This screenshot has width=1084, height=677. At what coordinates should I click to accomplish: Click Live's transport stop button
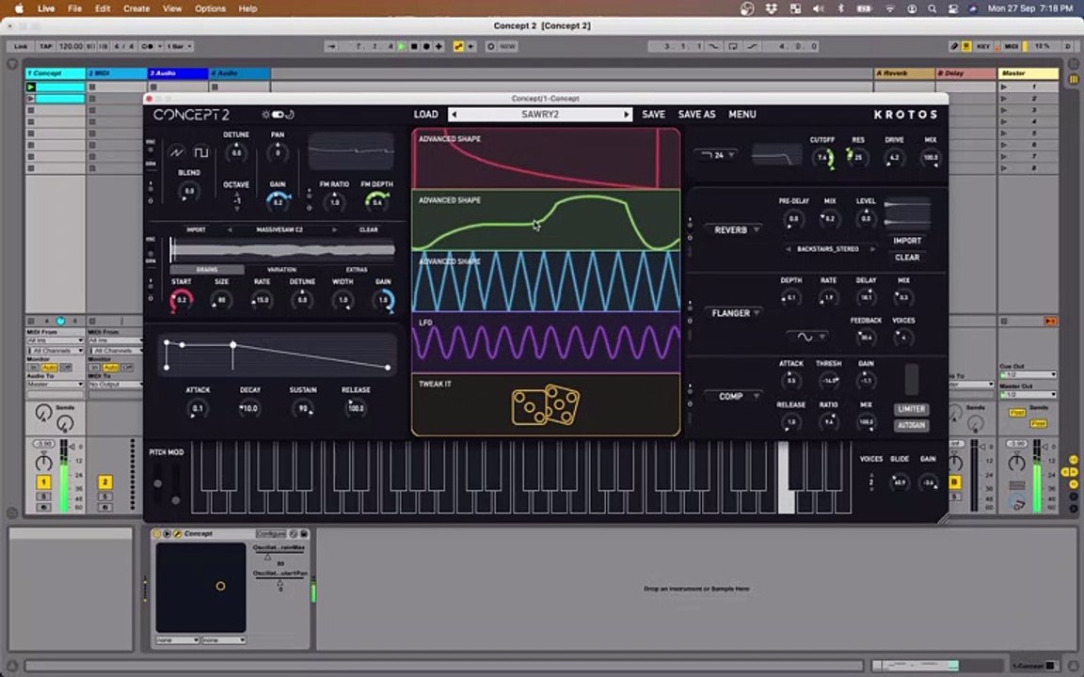(414, 46)
